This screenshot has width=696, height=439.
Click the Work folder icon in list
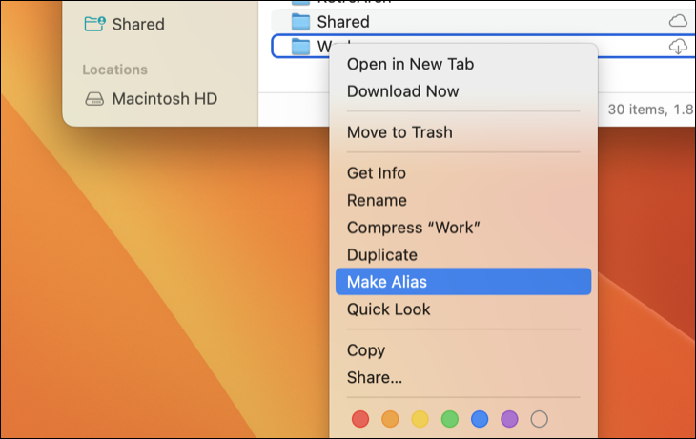coord(300,47)
